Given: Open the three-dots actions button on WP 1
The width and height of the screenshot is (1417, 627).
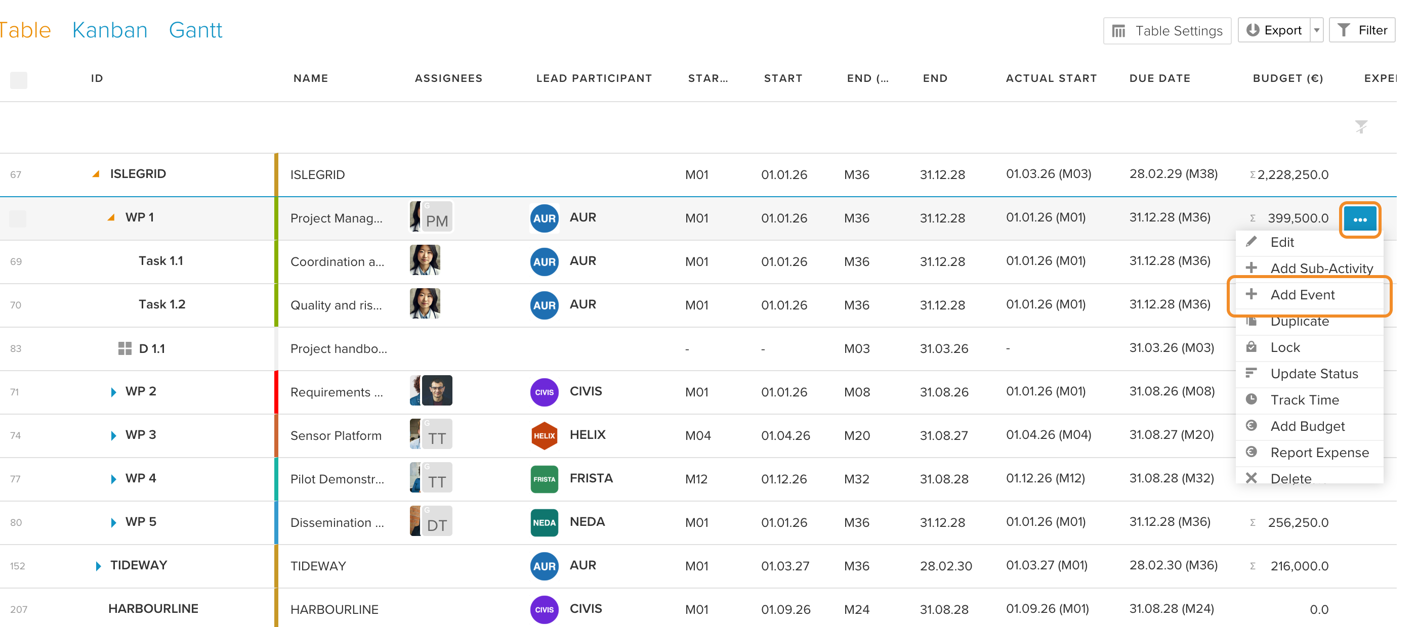Looking at the screenshot, I should (1359, 219).
